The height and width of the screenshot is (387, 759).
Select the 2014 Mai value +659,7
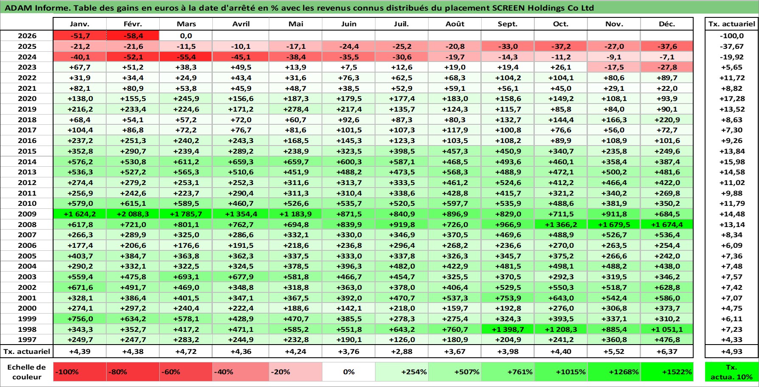point(296,162)
